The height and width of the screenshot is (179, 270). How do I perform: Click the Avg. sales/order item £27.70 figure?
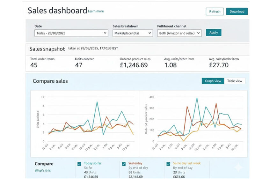(x=219, y=65)
